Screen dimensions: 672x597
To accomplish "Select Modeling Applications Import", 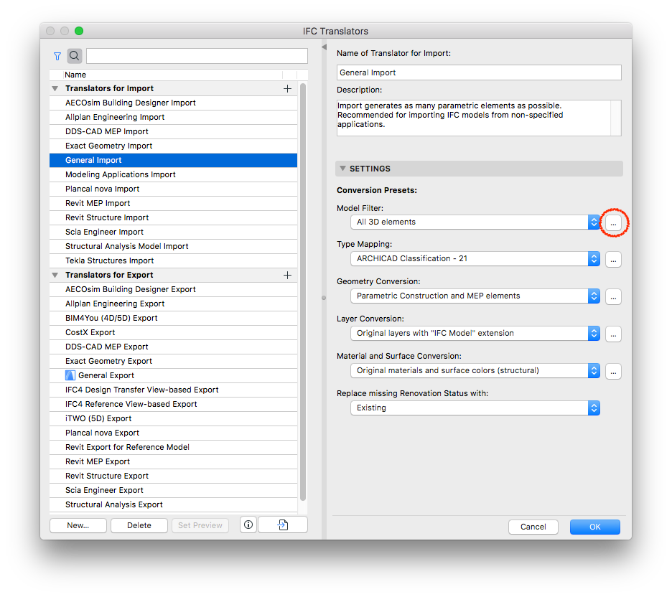I will (174, 175).
